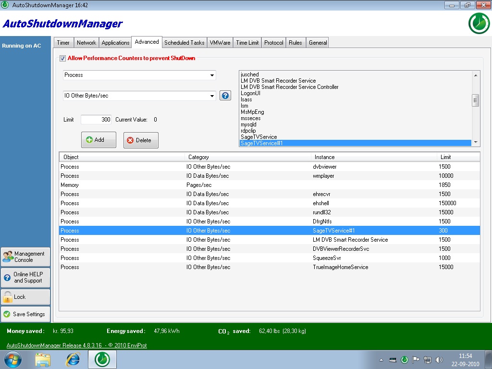492x369 pixels.
Task: Open the Rules tab
Action: click(x=295, y=43)
